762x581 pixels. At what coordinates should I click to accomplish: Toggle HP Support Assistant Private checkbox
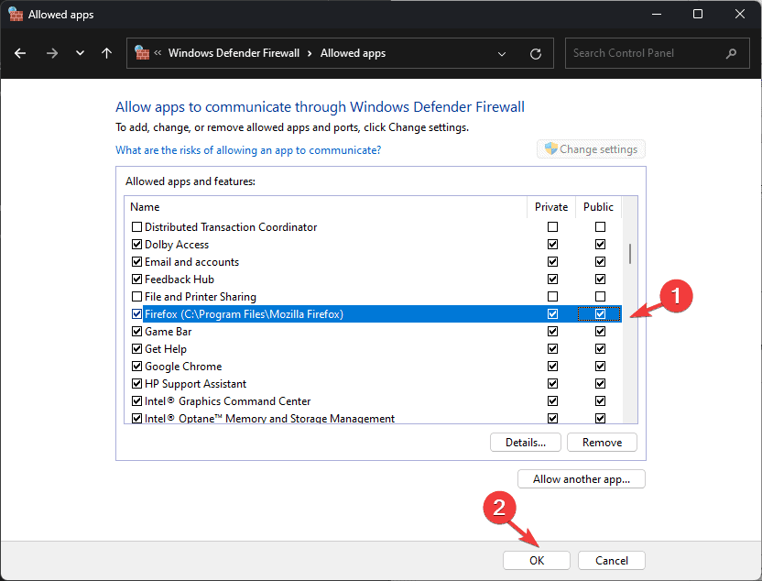pyautogui.click(x=552, y=384)
